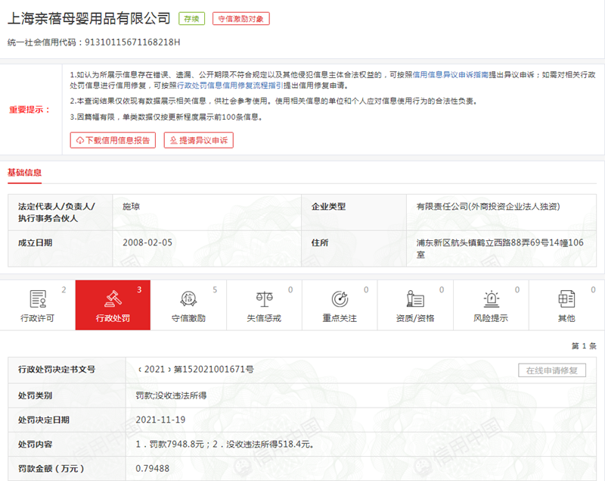
Task: Click the credit code 91310115671168218H
Action: [x=132, y=42]
